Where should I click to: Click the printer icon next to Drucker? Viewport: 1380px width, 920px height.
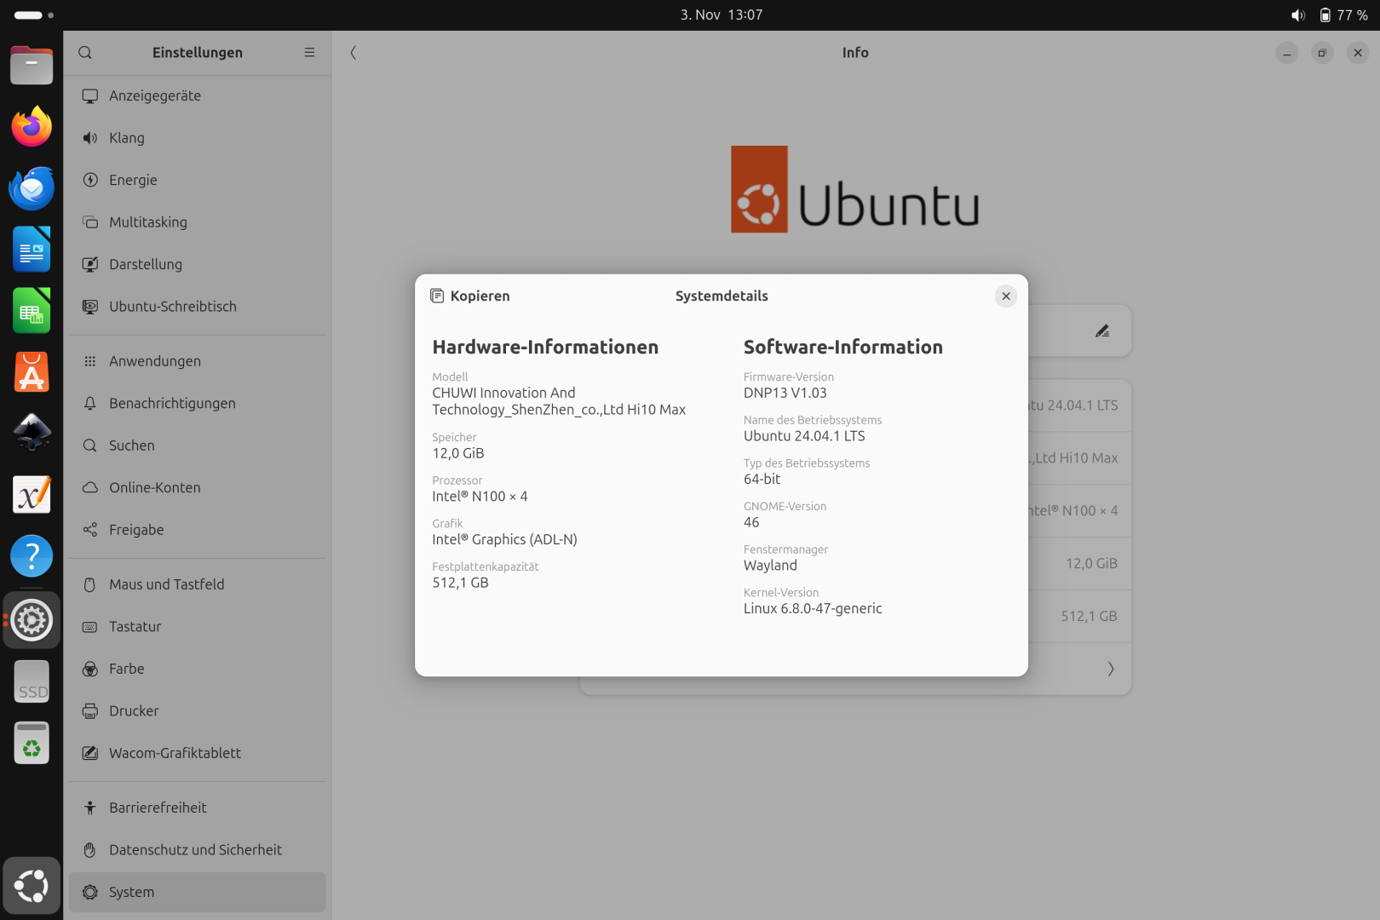coord(90,711)
